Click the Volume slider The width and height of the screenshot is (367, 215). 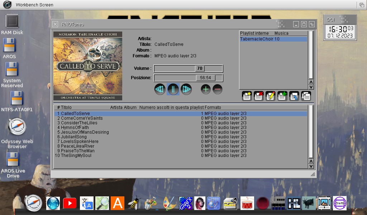coord(188,68)
